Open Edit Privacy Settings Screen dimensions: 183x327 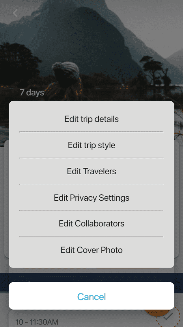click(91, 198)
